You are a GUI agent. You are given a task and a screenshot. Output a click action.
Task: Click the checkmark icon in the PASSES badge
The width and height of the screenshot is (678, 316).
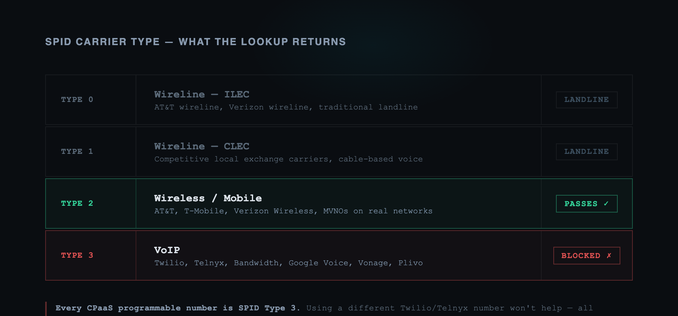click(x=606, y=204)
